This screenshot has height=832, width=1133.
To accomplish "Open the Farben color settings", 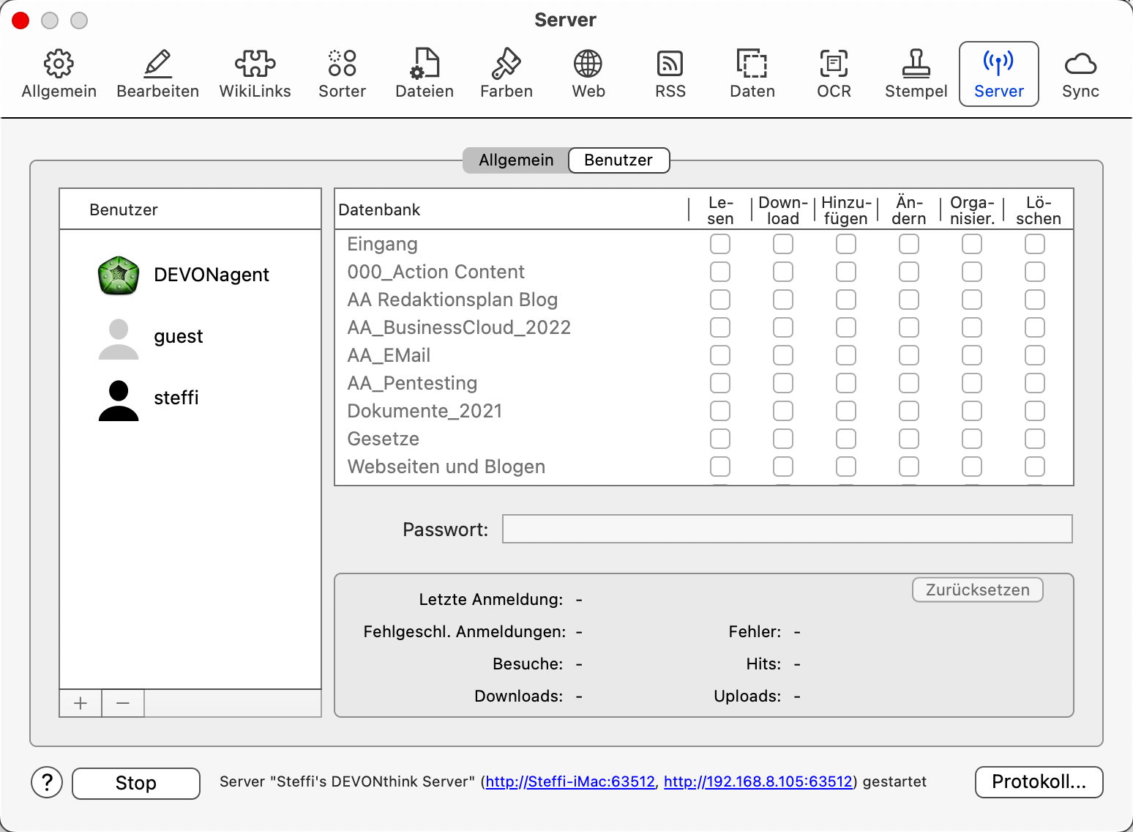I will pos(506,74).
